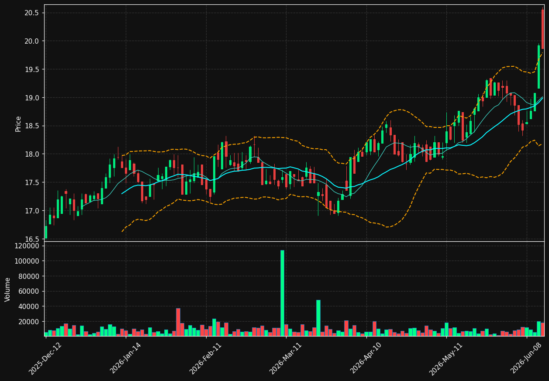The height and width of the screenshot is (381, 549).
Task: Click the 2025-Dec-12 date label
Action: (45, 358)
